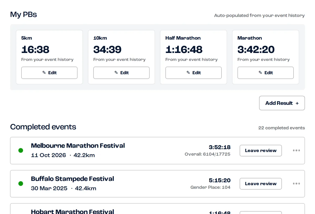Screen dimensions: 315x214
Task: Click the 'My PBs' heading
Action: tap(24, 14)
